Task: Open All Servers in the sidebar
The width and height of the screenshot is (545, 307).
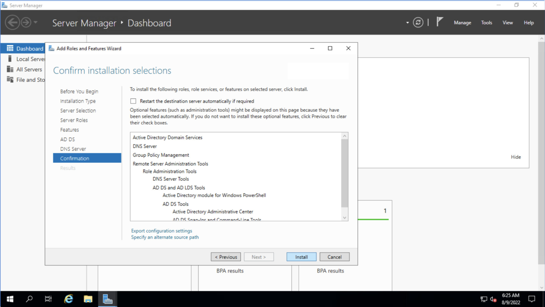Action: click(x=29, y=69)
